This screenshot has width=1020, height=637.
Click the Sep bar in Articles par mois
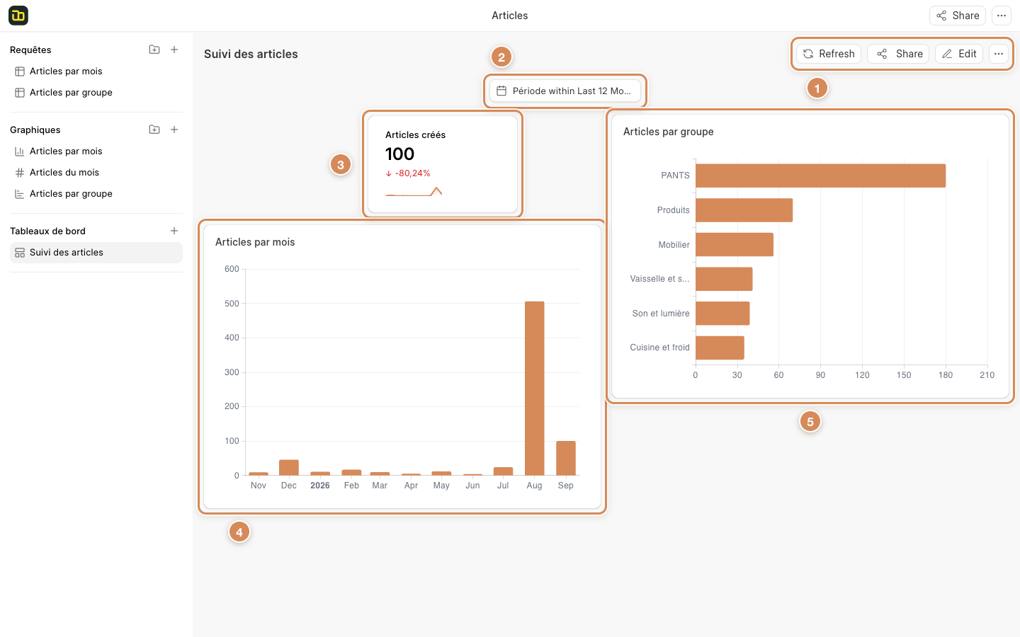566,458
